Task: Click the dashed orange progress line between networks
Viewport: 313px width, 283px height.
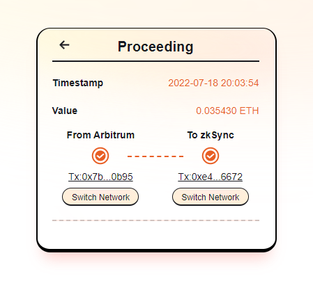Action: point(155,156)
